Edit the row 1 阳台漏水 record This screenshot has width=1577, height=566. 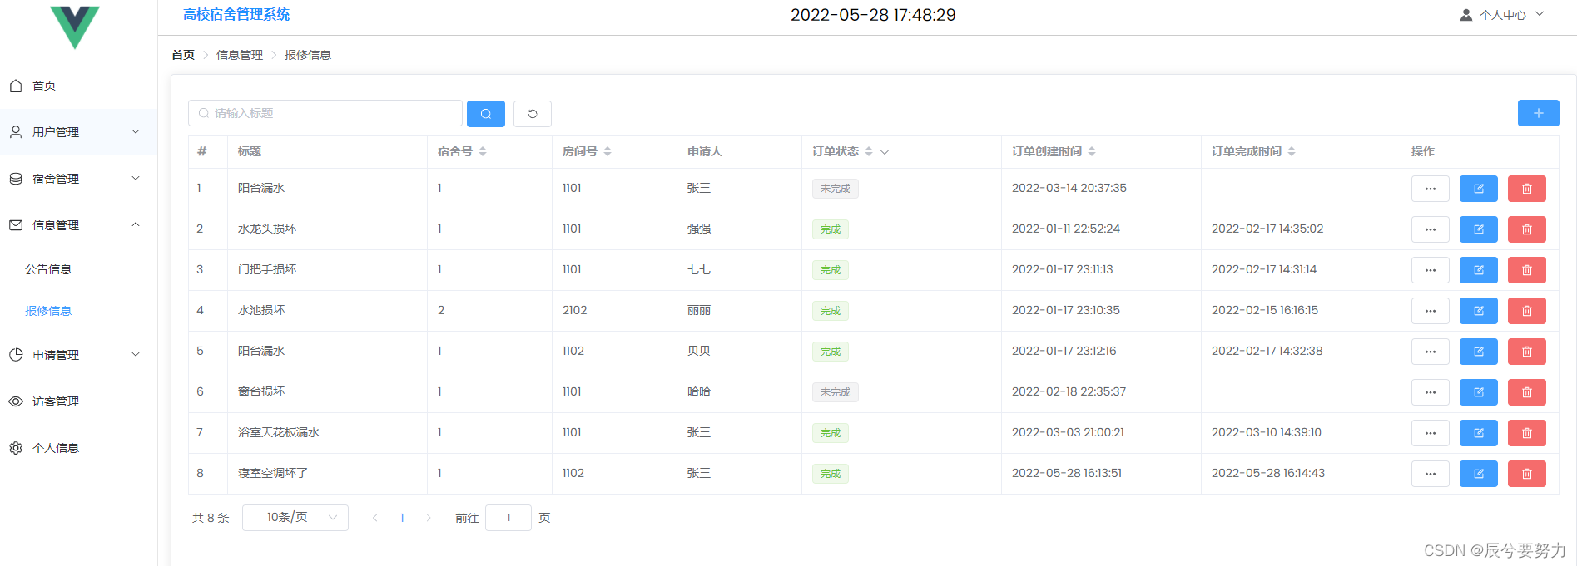(1479, 189)
